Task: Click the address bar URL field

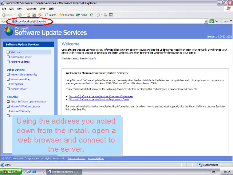Action: coord(110,21)
